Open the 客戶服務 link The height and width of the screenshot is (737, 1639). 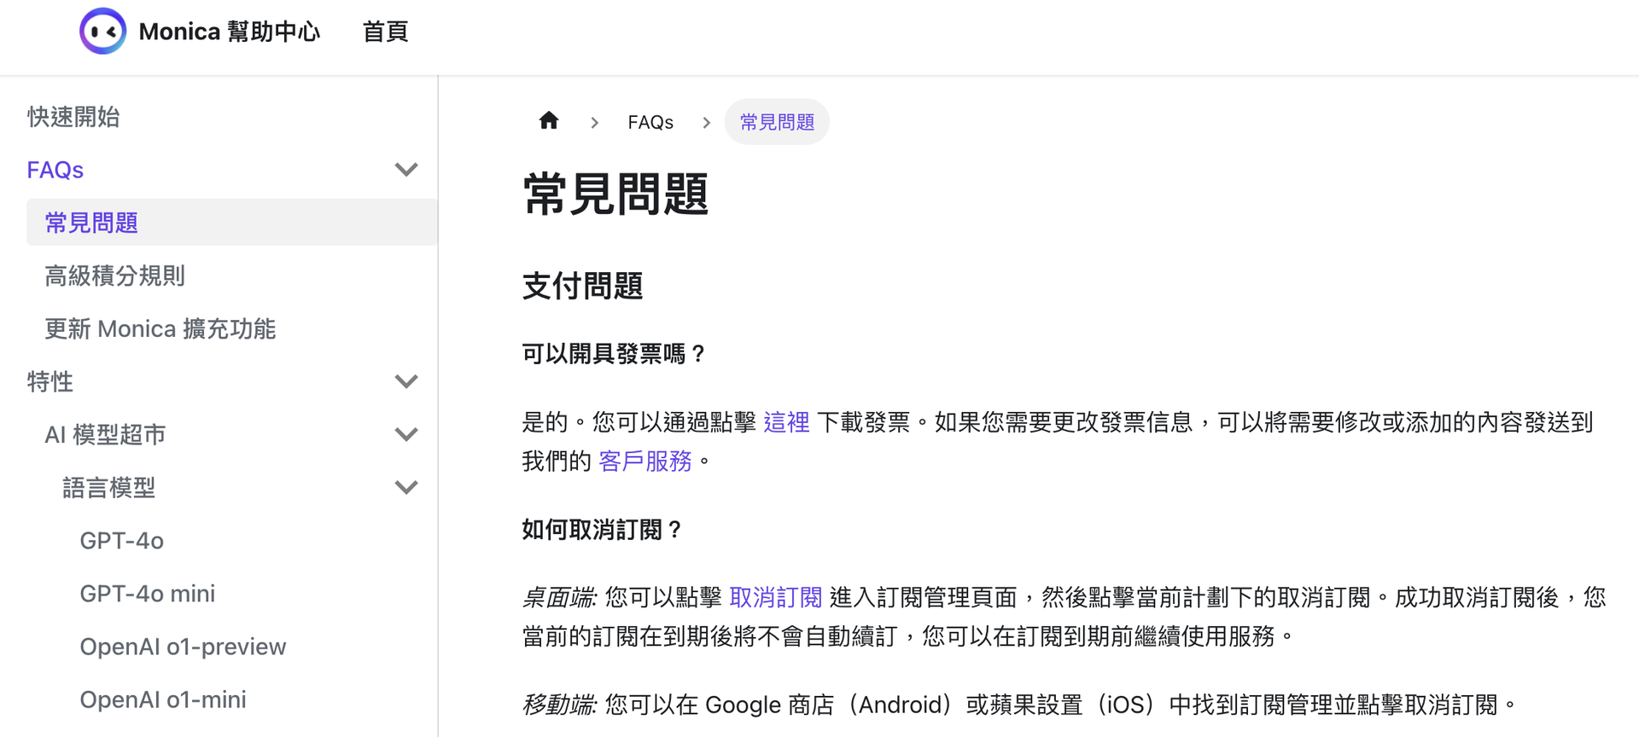(645, 461)
